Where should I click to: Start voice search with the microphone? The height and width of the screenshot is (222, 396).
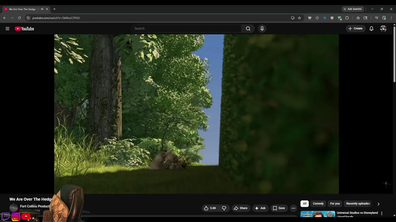pyautogui.click(x=262, y=28)
